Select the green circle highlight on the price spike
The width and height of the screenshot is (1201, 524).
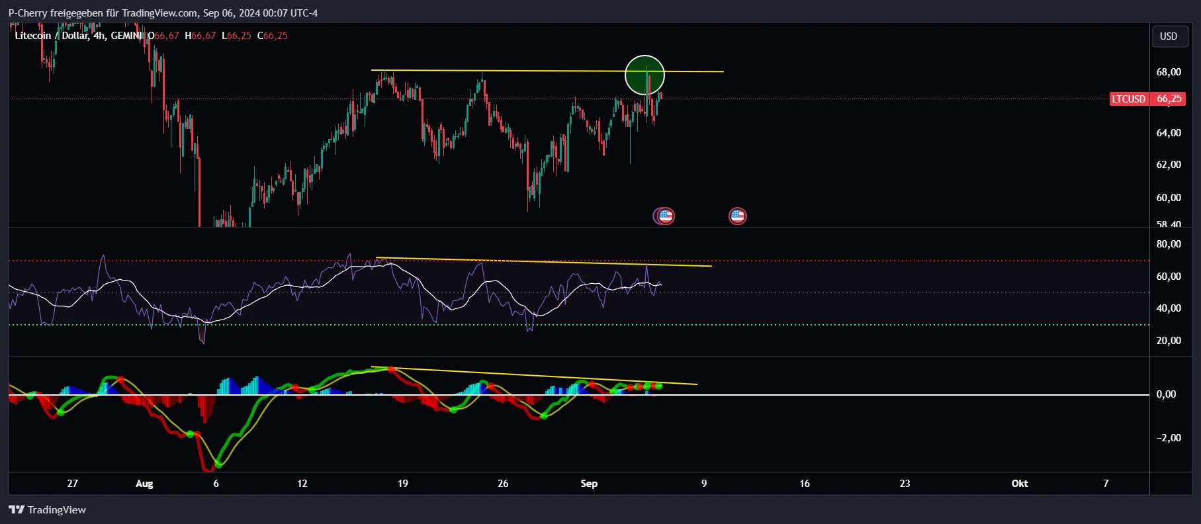coord(645,75)
